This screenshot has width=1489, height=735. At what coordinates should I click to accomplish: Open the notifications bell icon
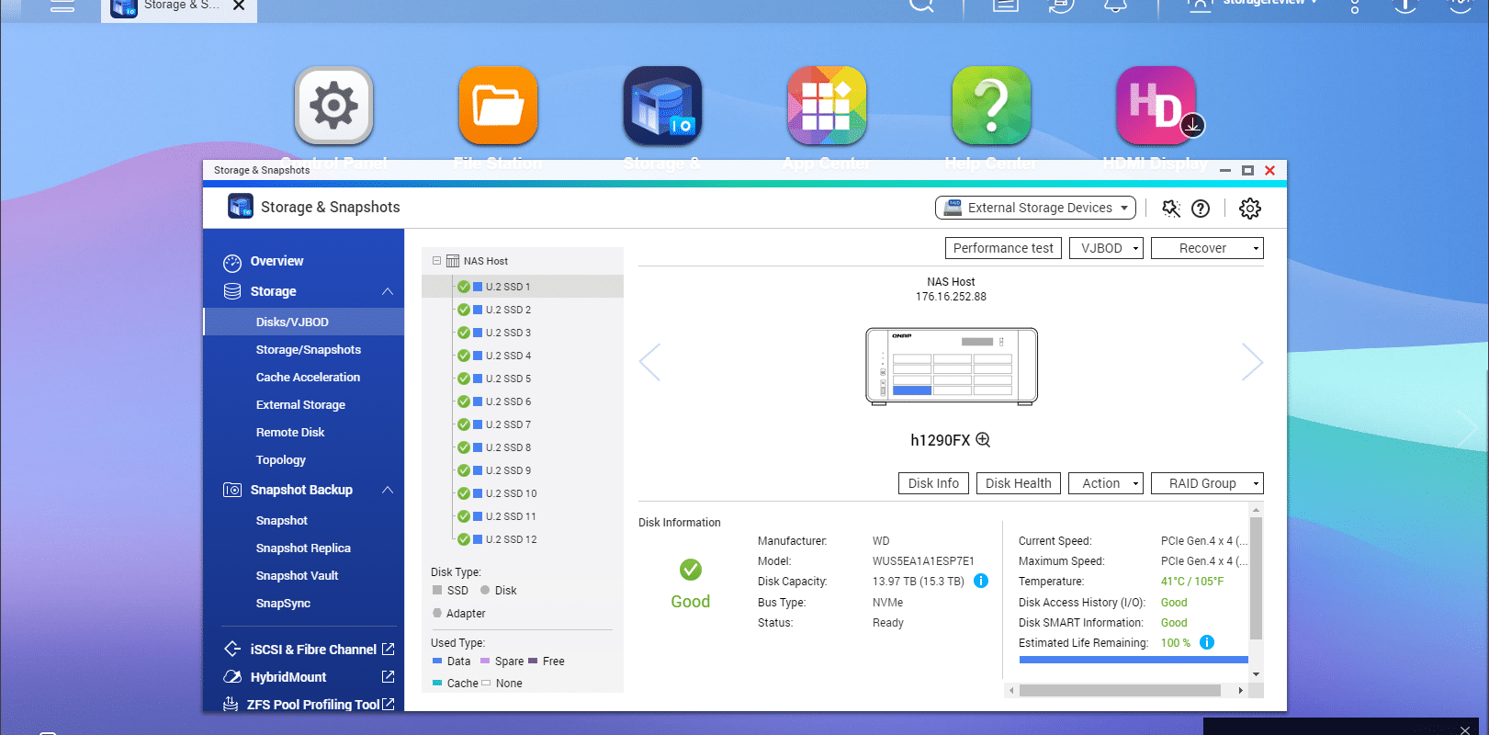1115,5
